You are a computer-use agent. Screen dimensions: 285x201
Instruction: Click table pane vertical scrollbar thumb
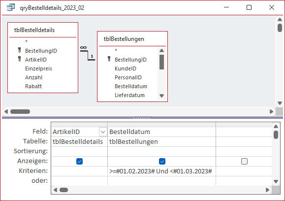point(280,28)
